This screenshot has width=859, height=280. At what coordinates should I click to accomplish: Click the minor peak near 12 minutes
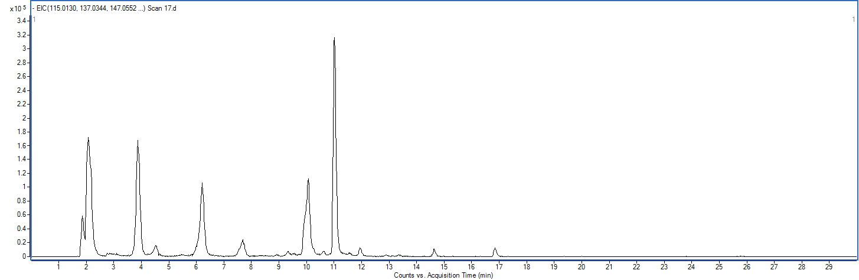click(x=360, y=249)
